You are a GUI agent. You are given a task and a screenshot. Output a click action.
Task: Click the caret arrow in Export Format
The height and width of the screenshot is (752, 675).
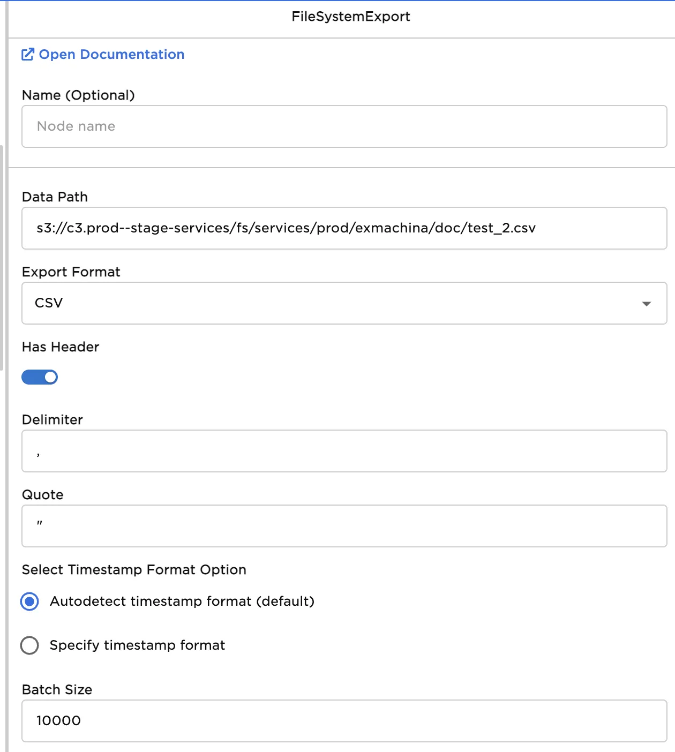(646, 304)
